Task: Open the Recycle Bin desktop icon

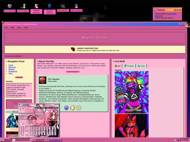Action: click(63, 8)
